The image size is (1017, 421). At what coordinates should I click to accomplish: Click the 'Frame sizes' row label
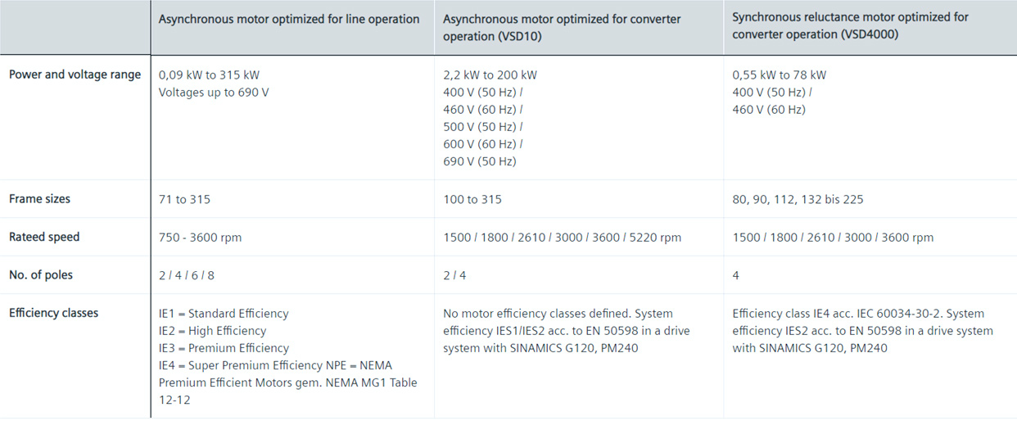tap(39, 199)
